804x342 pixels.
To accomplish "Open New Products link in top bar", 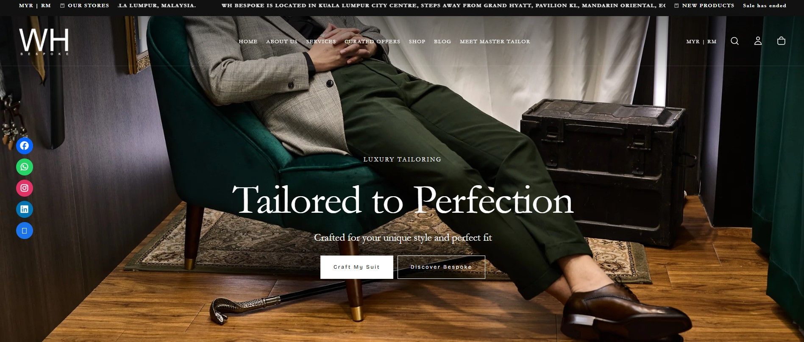I will (704, 6).
